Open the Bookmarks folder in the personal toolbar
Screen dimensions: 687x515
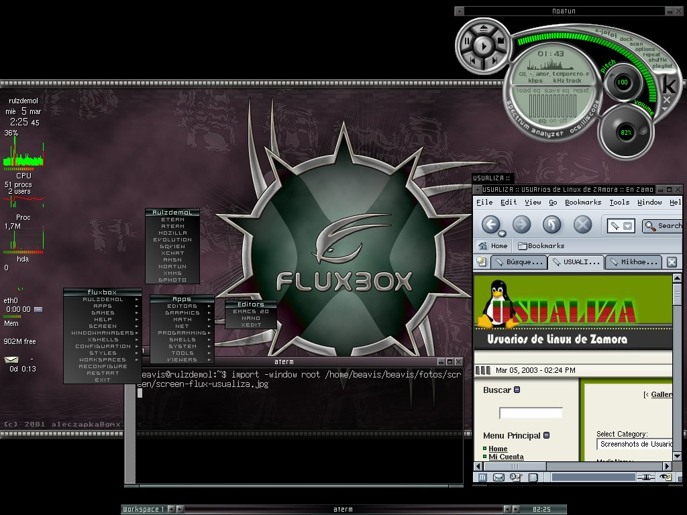[x=541, y=245]
